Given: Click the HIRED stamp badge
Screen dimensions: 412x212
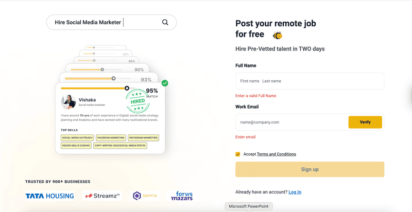Looking at the screenshot, I should (137, 99).
